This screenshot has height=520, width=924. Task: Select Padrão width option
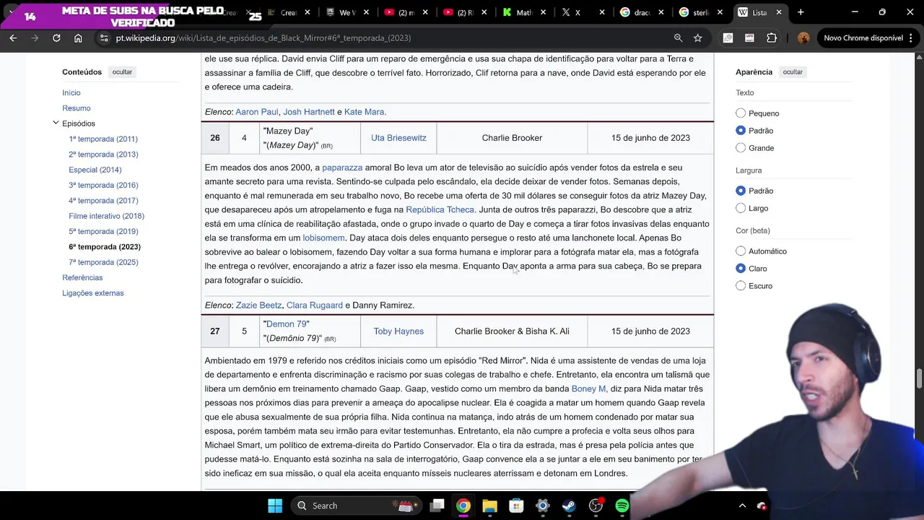(x=741, y=191)
